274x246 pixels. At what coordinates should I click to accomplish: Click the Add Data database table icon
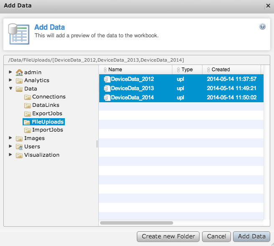[19, 34]
